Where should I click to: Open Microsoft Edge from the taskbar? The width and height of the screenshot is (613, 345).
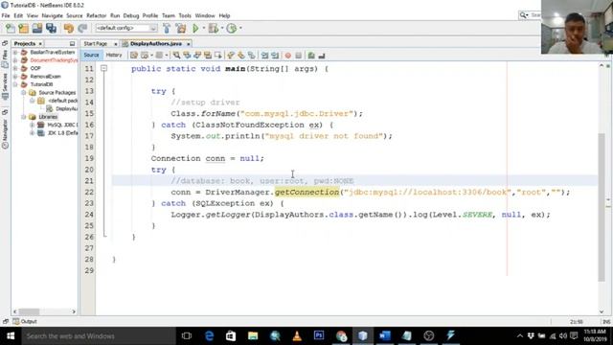(x=209, y=336)
